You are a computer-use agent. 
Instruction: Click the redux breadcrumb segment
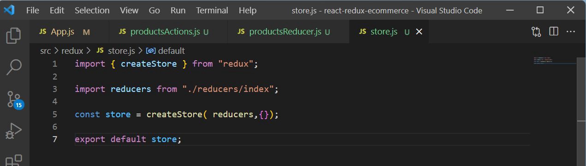[72, 51]
